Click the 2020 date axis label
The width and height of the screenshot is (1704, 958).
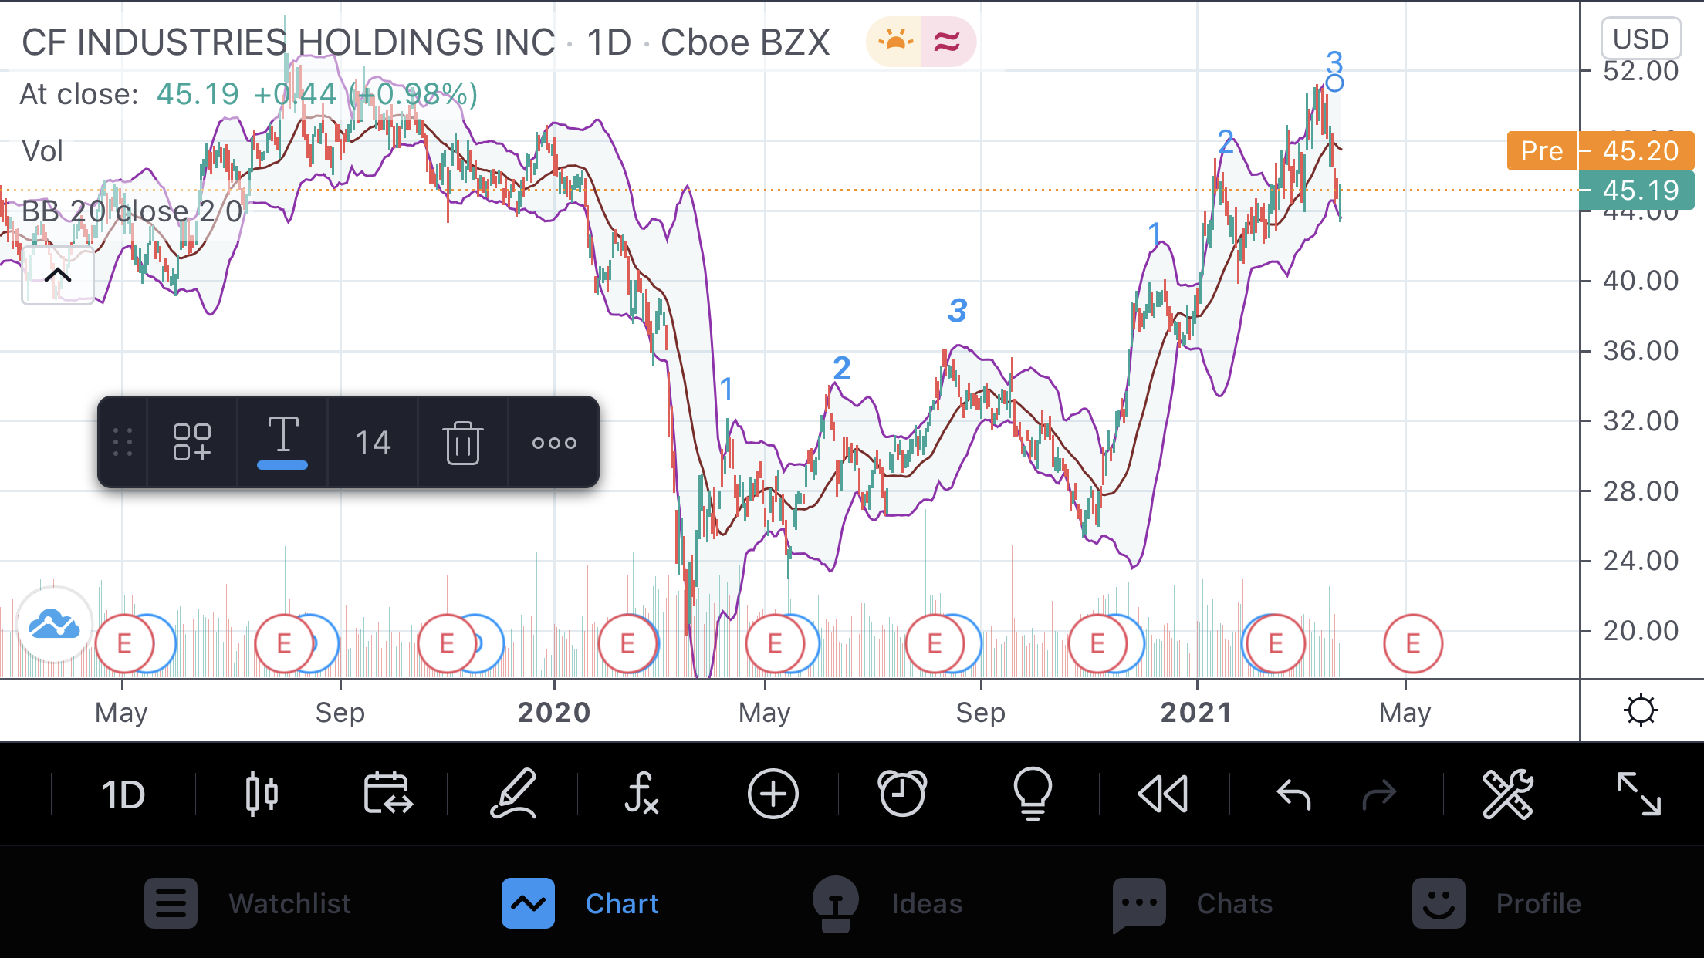pos(554,712)
